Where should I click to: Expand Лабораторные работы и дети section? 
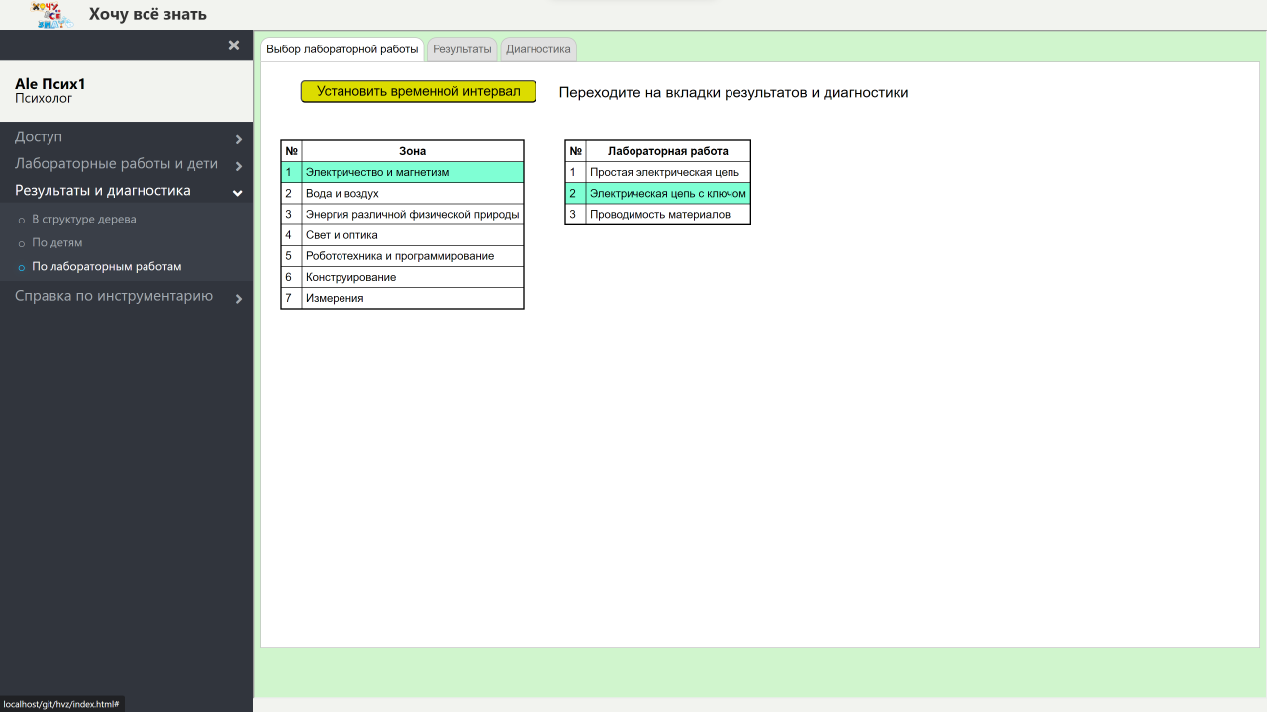point(127,164)
